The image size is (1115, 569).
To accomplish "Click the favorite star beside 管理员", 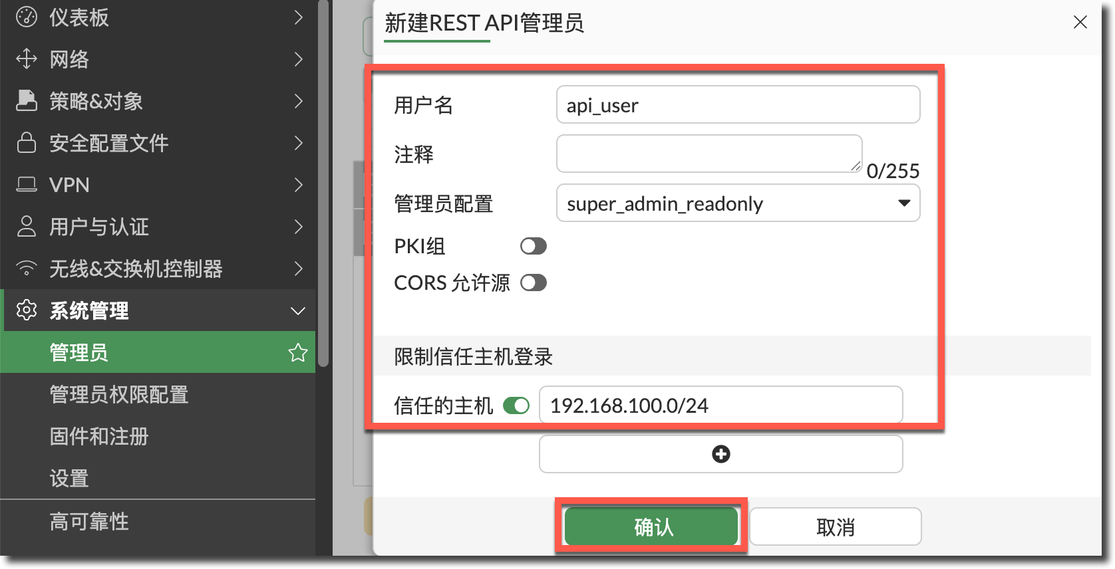I will pyautogui.click(x=297, y=353).
